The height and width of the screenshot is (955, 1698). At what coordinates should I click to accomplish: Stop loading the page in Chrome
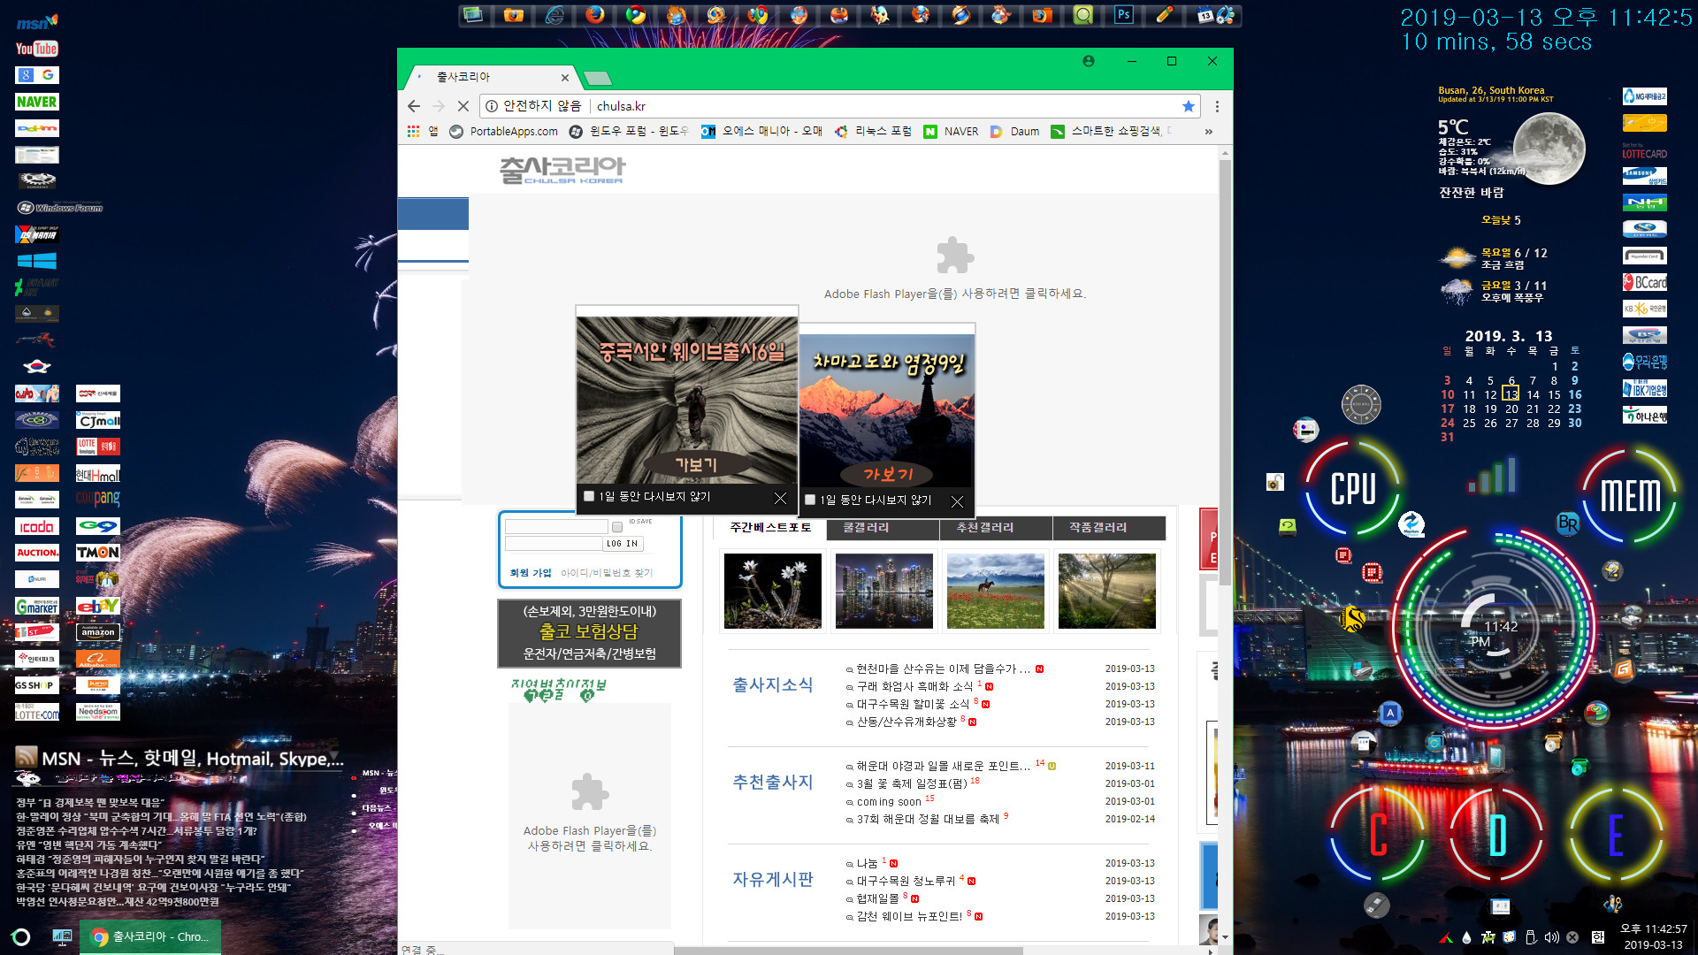tap(463, 106)
